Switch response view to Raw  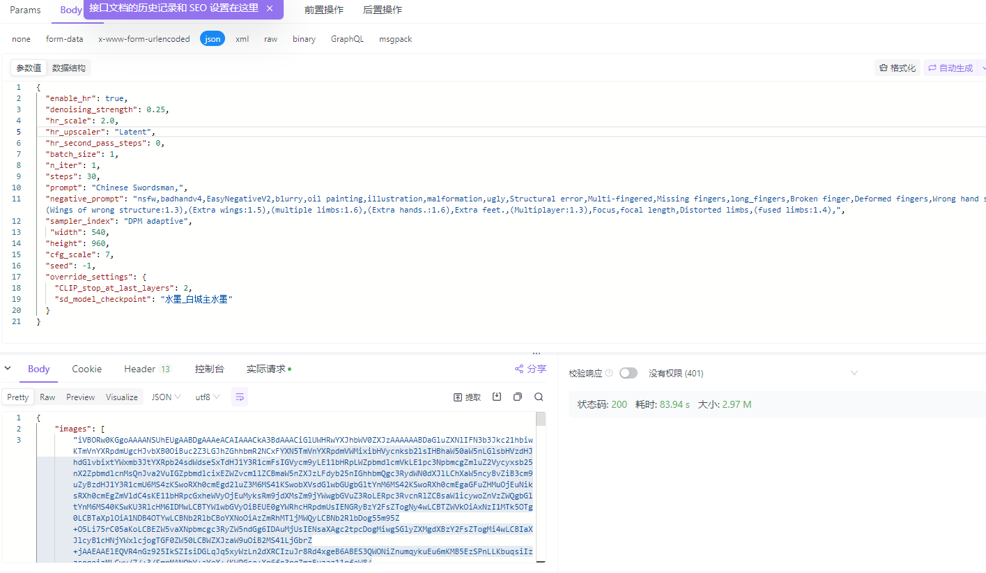point(47,397)
